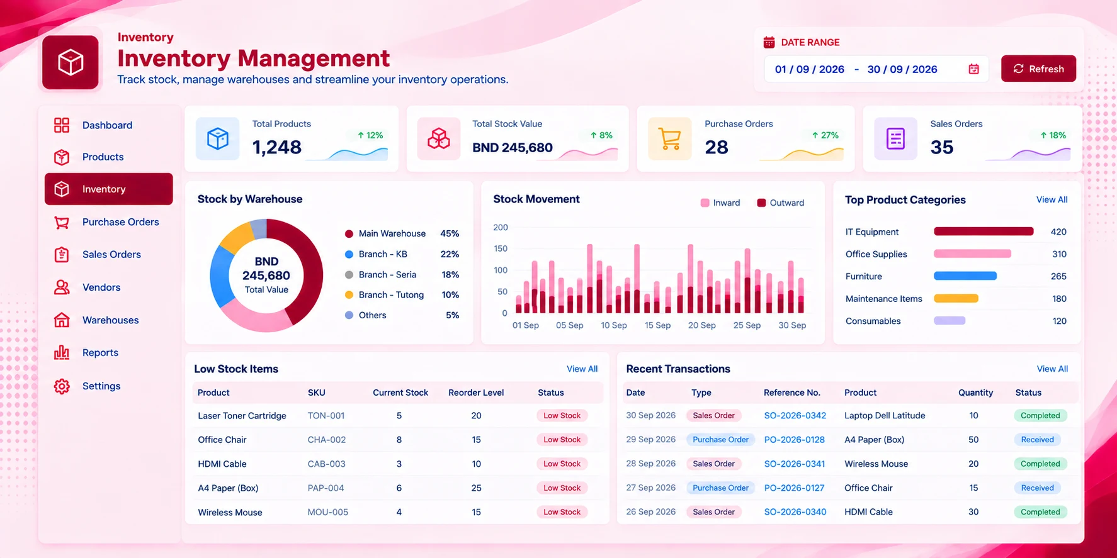Toggle the Outward legend in Stock Movement
This screenshot has width=1117, height=558.
click(780, 203)
